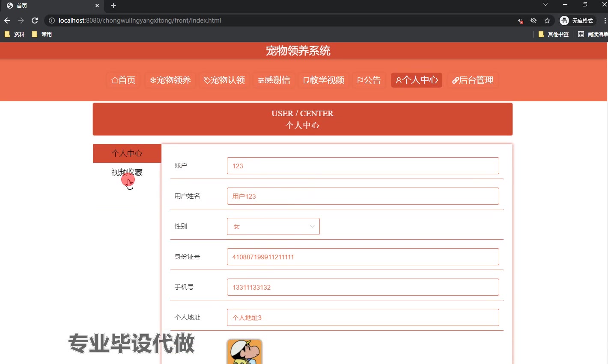
Task: Open the incognito mode indicator
Action: 578,21
